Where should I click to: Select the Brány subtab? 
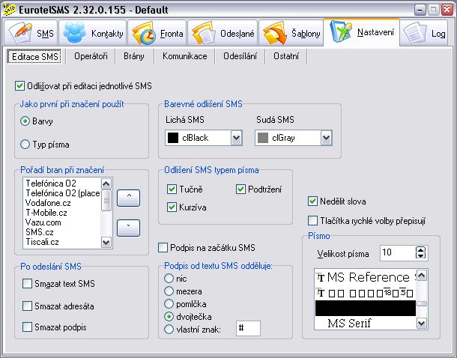(x=134, y=56)
